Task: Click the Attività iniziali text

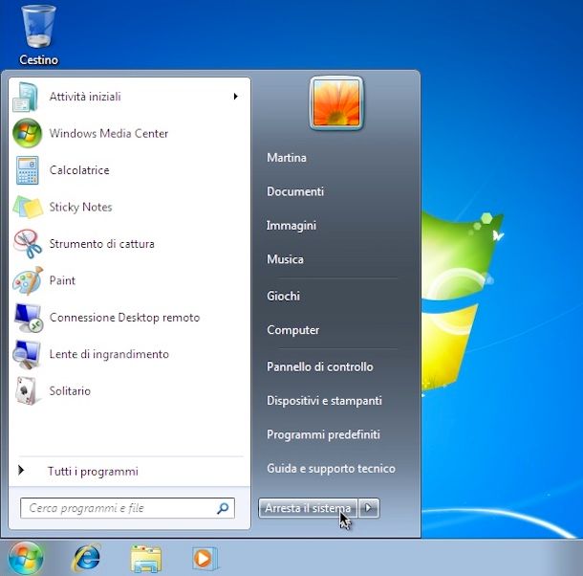Action: 85,97
